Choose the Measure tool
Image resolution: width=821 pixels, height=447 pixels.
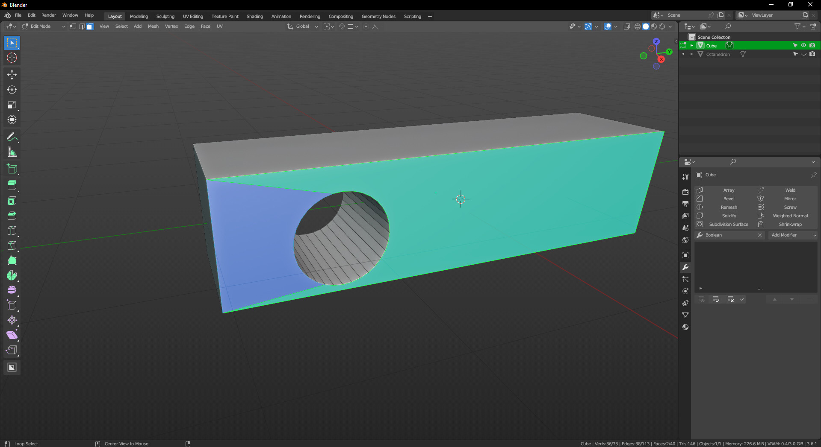(12, 152)
